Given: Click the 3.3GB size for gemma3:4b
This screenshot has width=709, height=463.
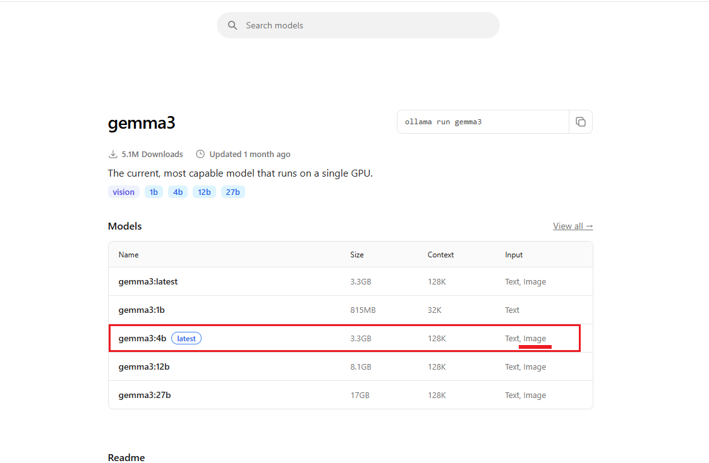Looking at the screenshot, I should pos(361,339).
